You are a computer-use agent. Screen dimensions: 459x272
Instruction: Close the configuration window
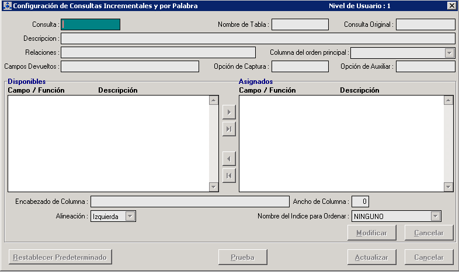pyautogui.click(x=451, y=6)
